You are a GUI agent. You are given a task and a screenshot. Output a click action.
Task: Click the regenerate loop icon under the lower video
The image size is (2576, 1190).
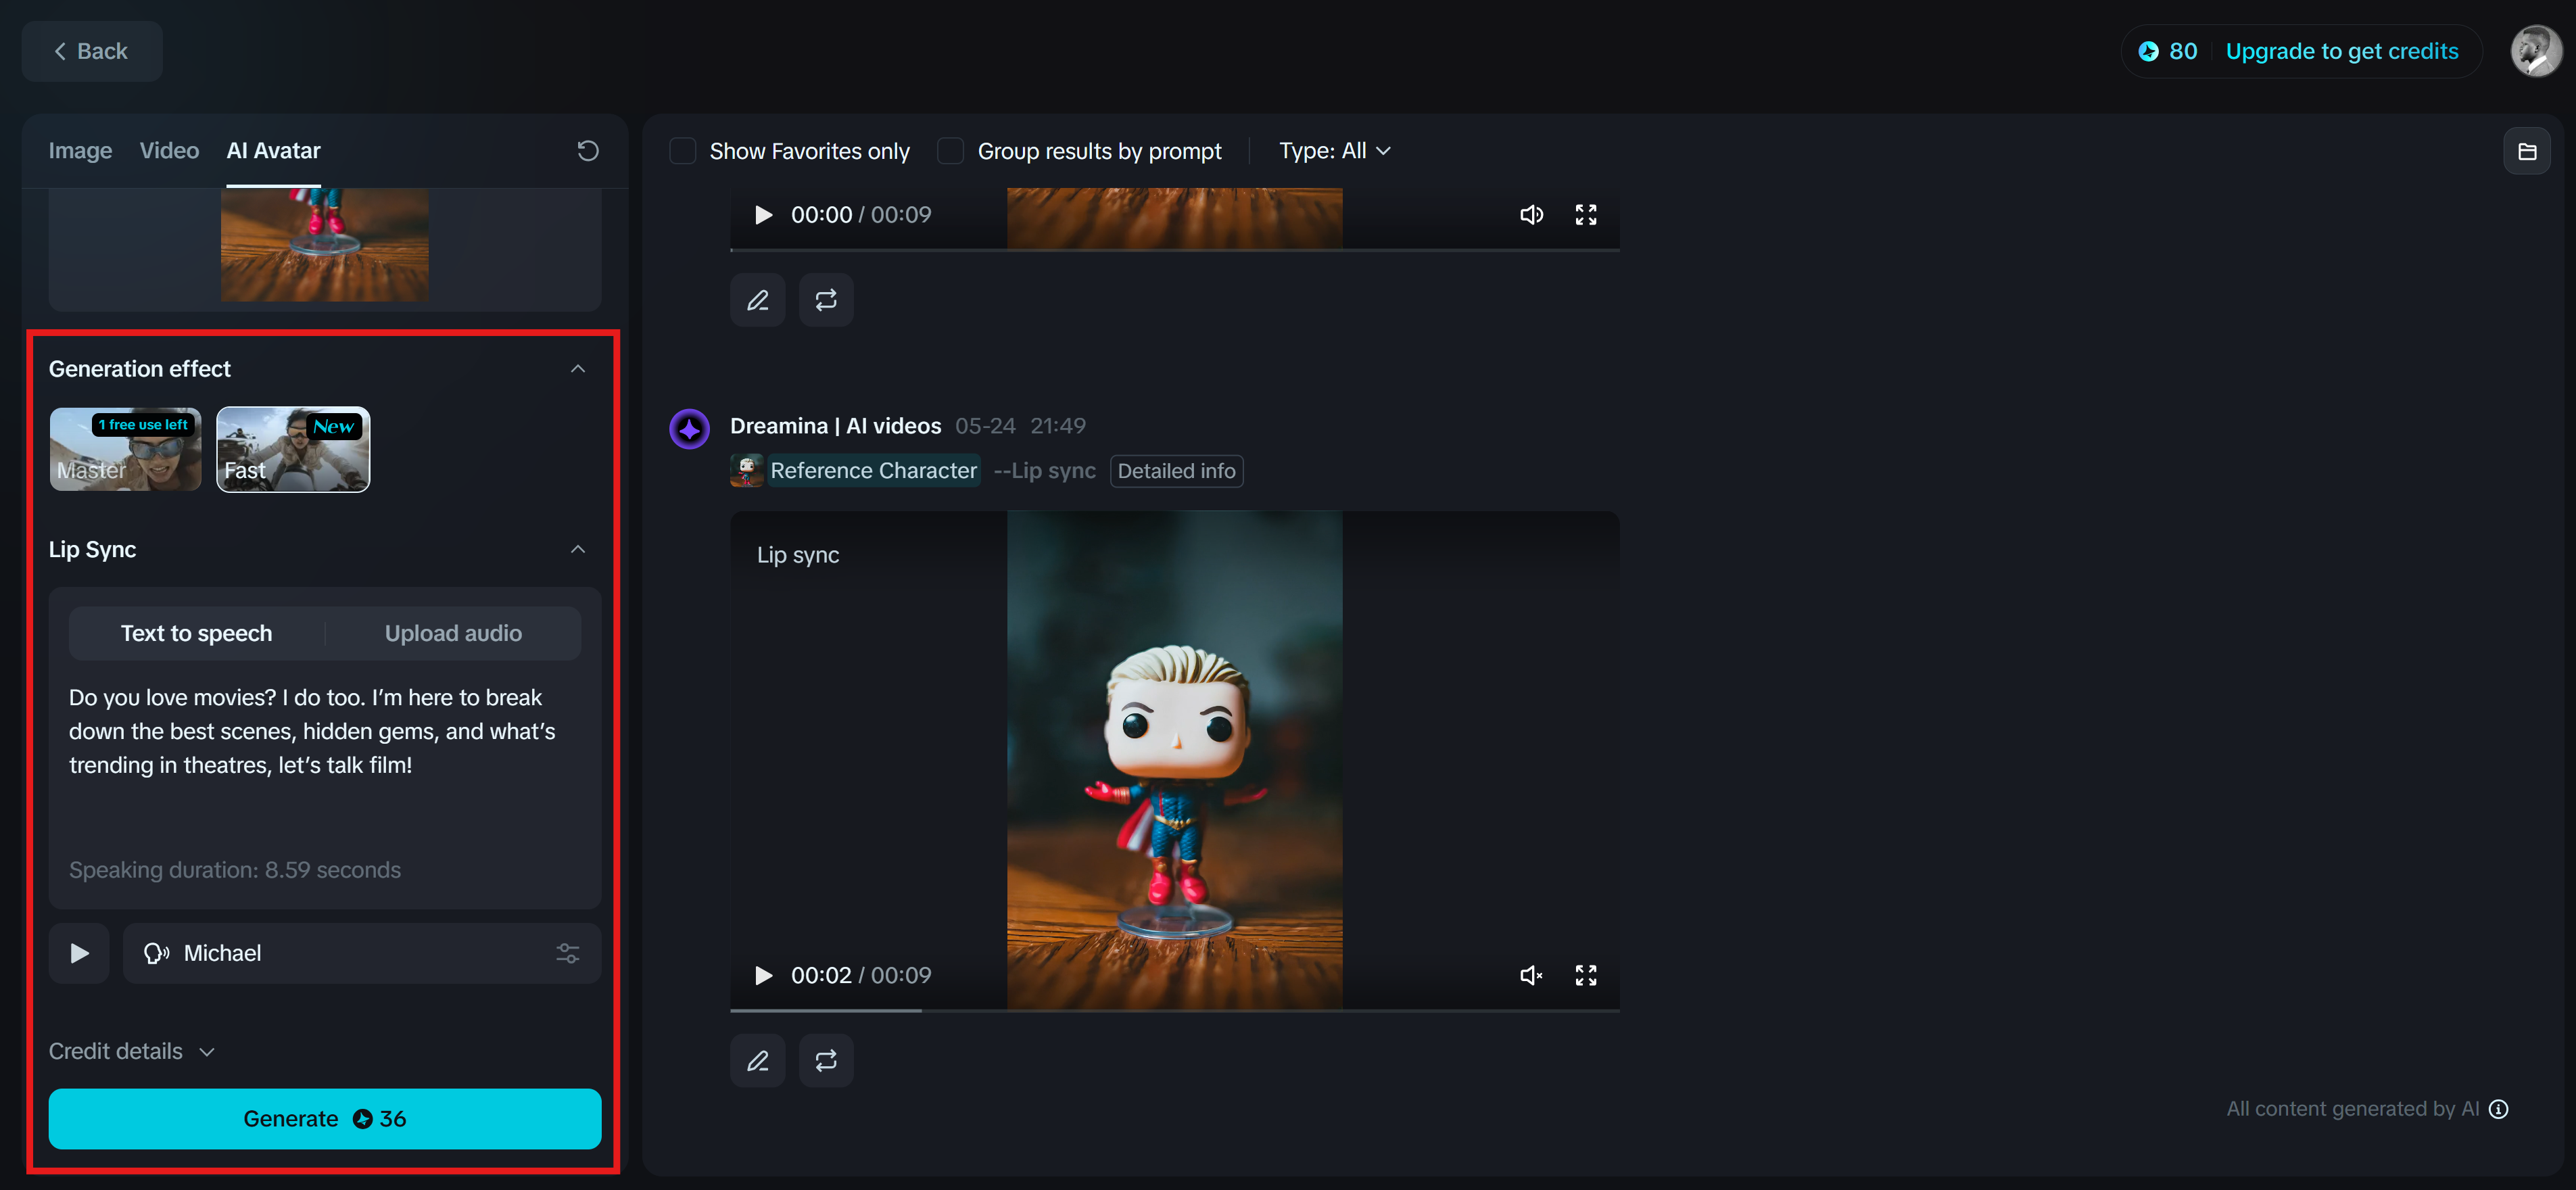point(825,1060)
